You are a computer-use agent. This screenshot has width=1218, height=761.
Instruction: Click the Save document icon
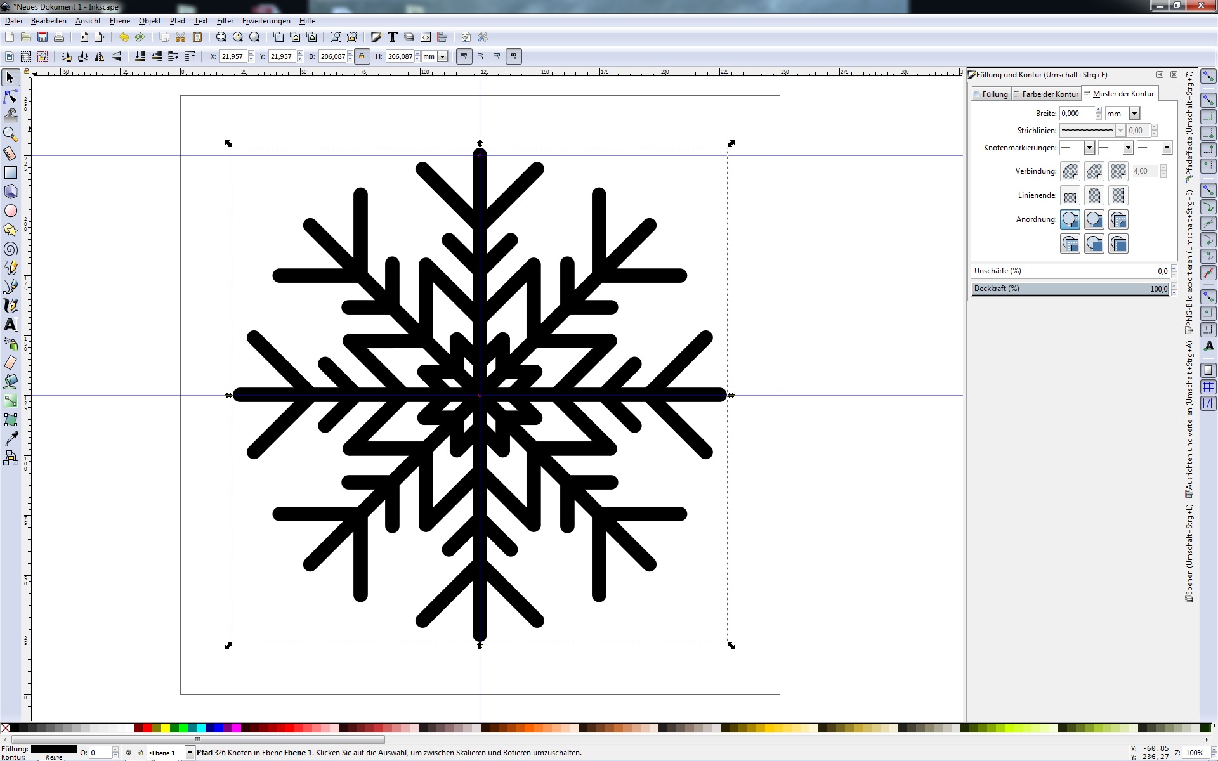tap(43, 37)
